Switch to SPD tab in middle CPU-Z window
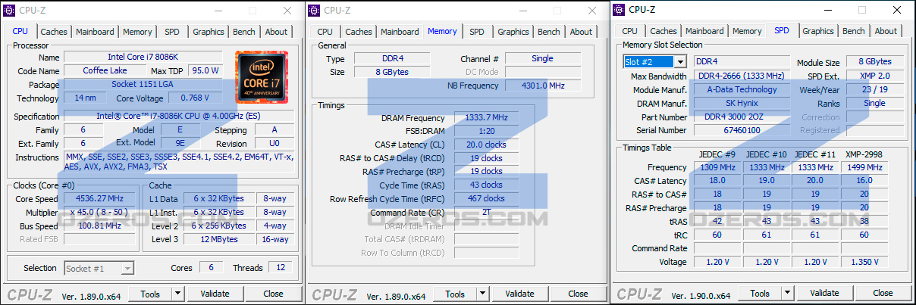The height and width of the screenshot is (305, 916). click(x=477, y=32)
